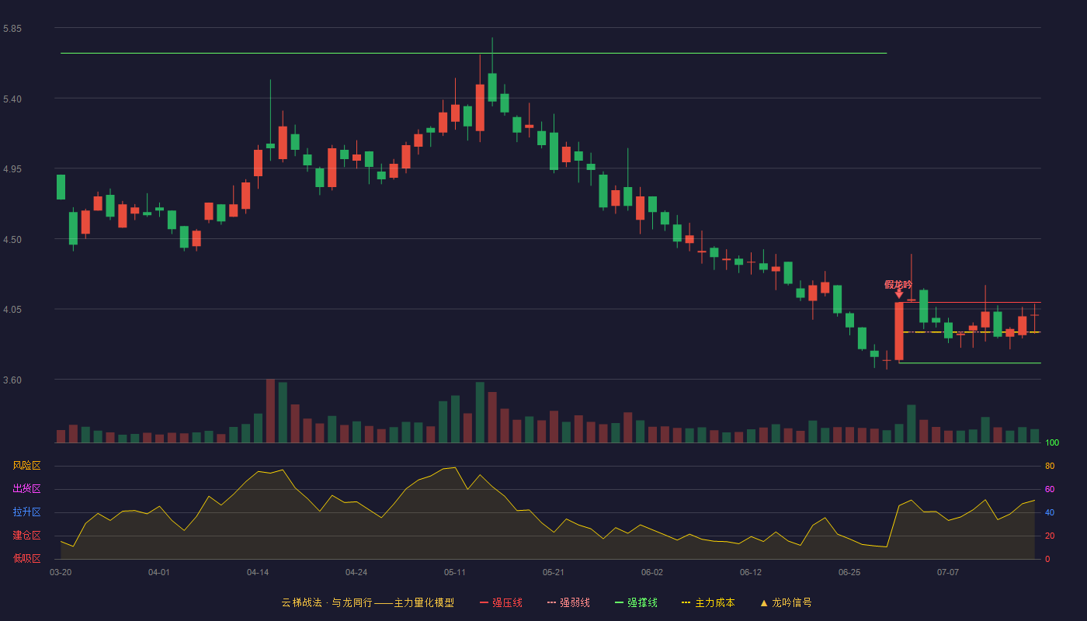Click the 06-12 date label
Viewport: 1087px width, 621px height.
pyautogui.click(x=751, y=572)
